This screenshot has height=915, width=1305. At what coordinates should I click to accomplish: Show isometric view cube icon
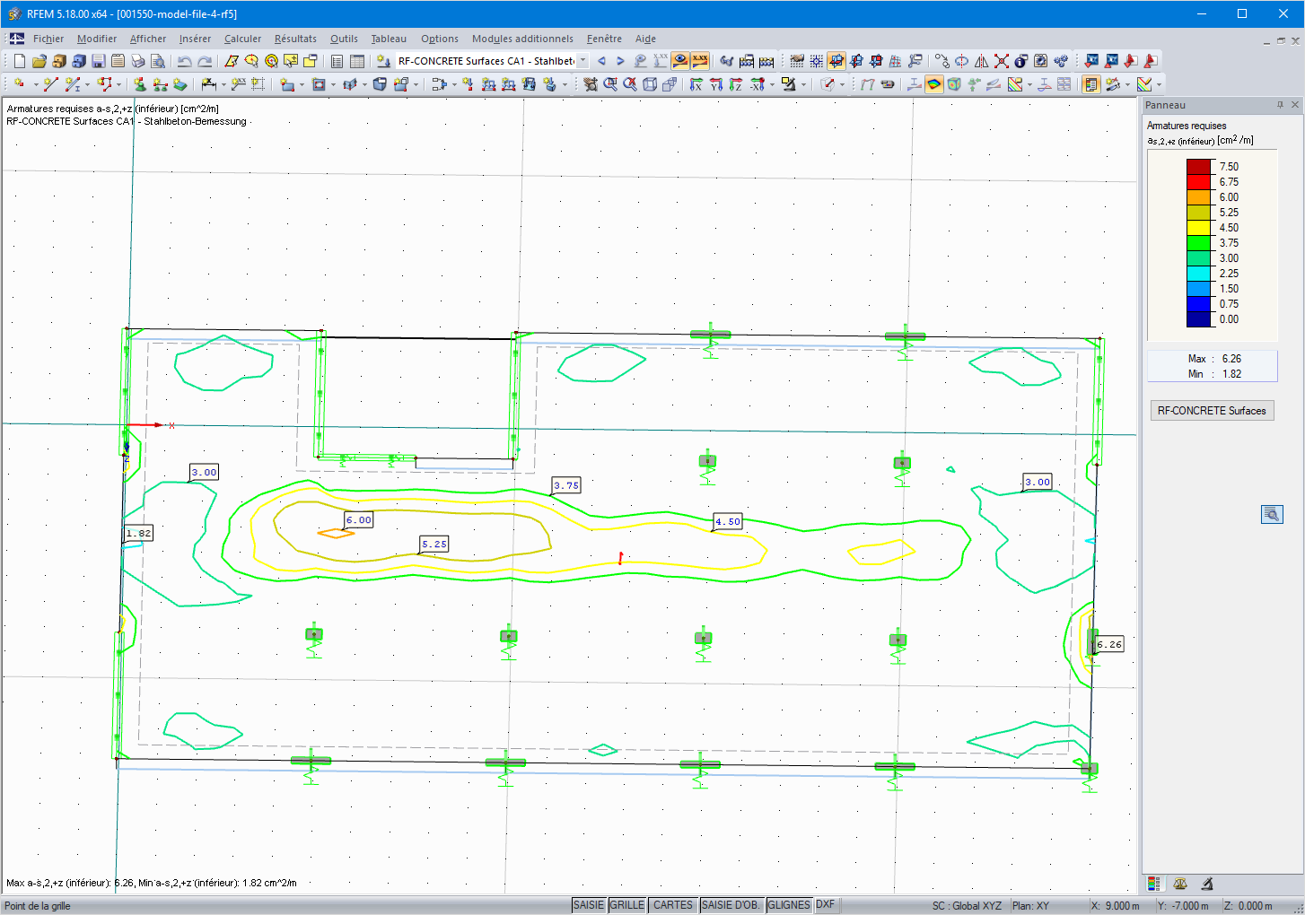click(650, 84)
